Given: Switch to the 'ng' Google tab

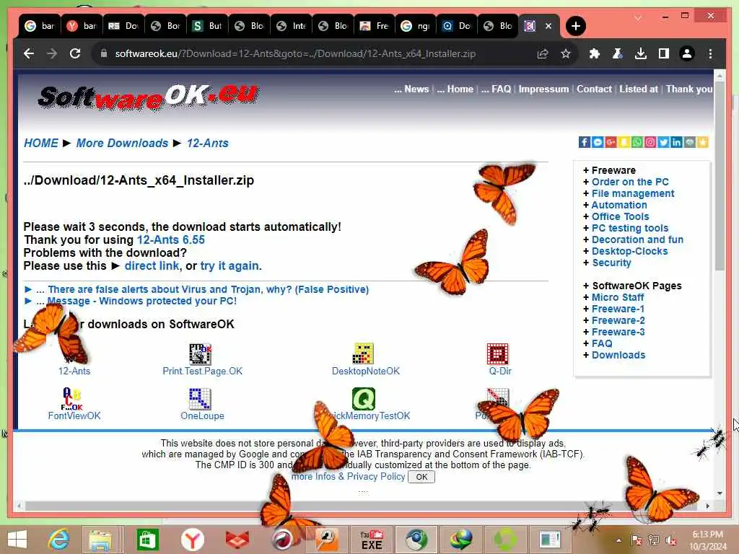Looking at the screenshot, I should pyautogui.click(x=416, y=26).
